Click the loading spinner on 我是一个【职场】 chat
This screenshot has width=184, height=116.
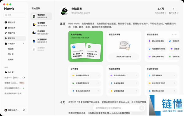[24, 78]
